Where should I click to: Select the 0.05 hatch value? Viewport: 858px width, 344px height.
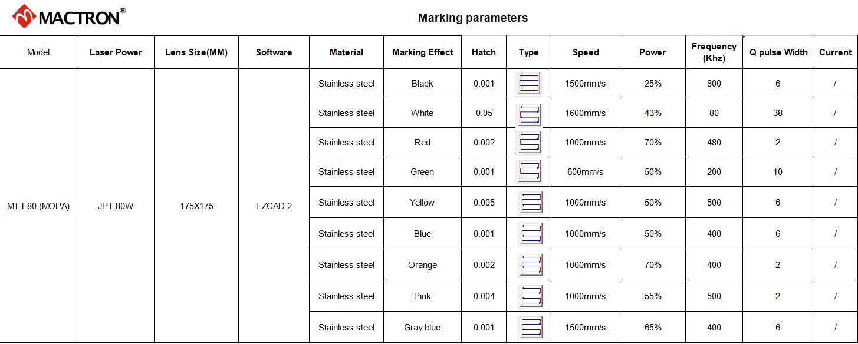(484, 113)
